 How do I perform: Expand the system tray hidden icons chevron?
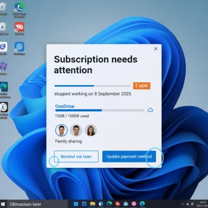[183, 204]
